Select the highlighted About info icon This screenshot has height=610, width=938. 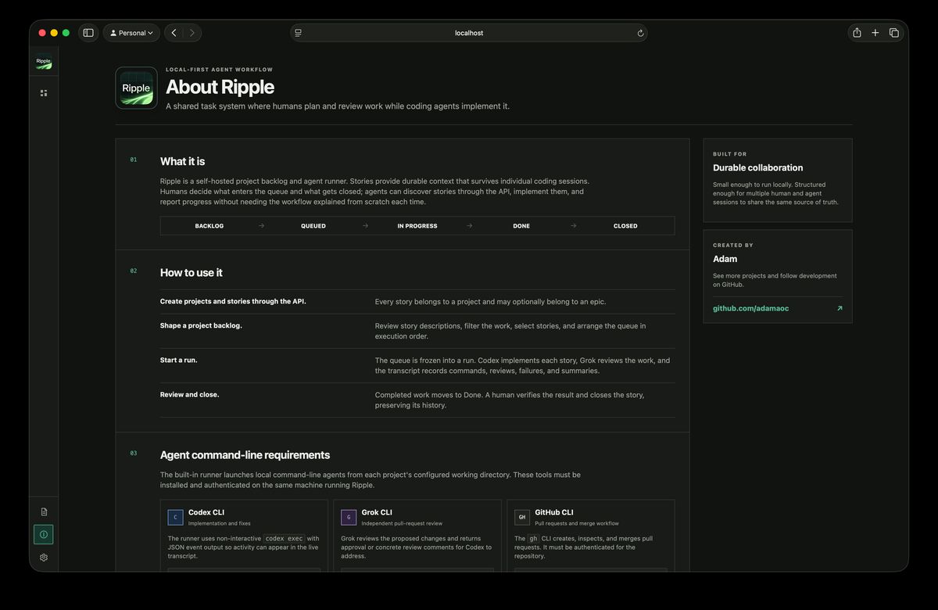(x=44, y=535)
